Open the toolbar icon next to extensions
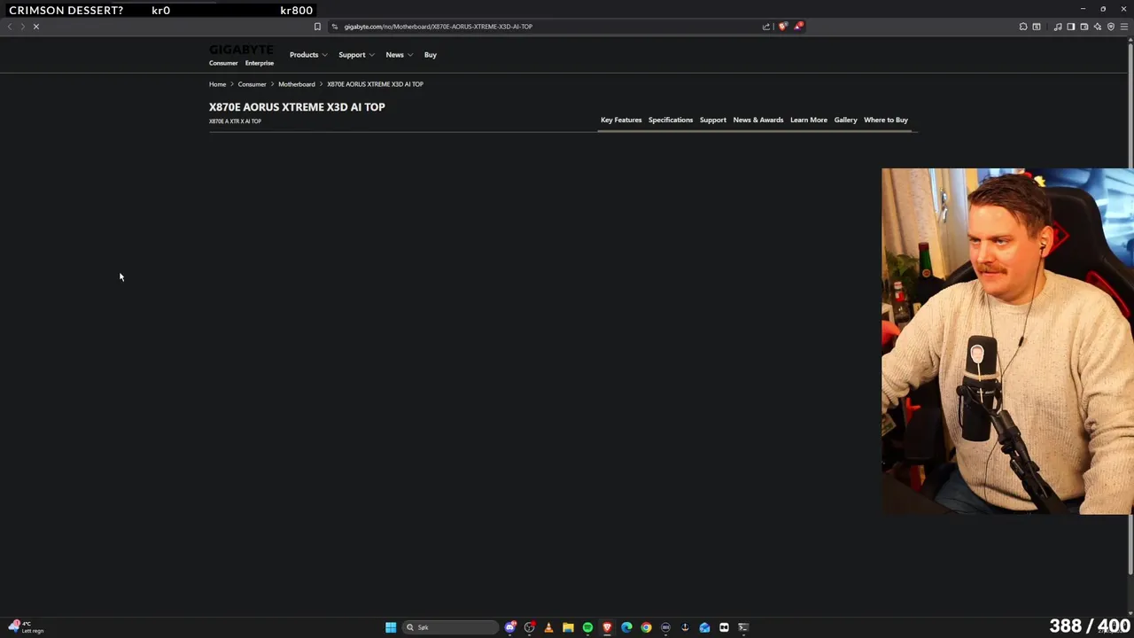The width and height of the screenshot is (1134, 638). [1037, 27]
